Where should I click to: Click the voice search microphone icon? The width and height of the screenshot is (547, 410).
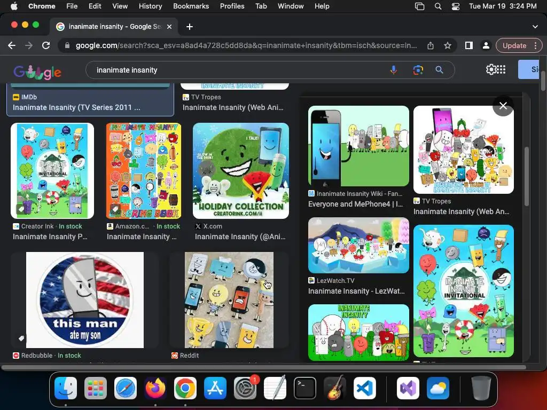pyautogui.click(x=394, y=70)
